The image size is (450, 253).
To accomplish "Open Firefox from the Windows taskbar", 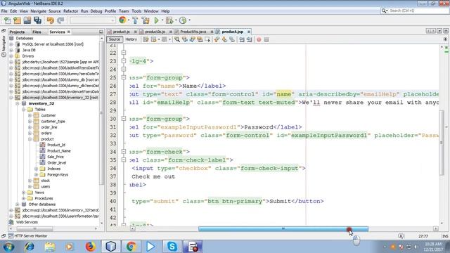I will [x=91, y=247].
